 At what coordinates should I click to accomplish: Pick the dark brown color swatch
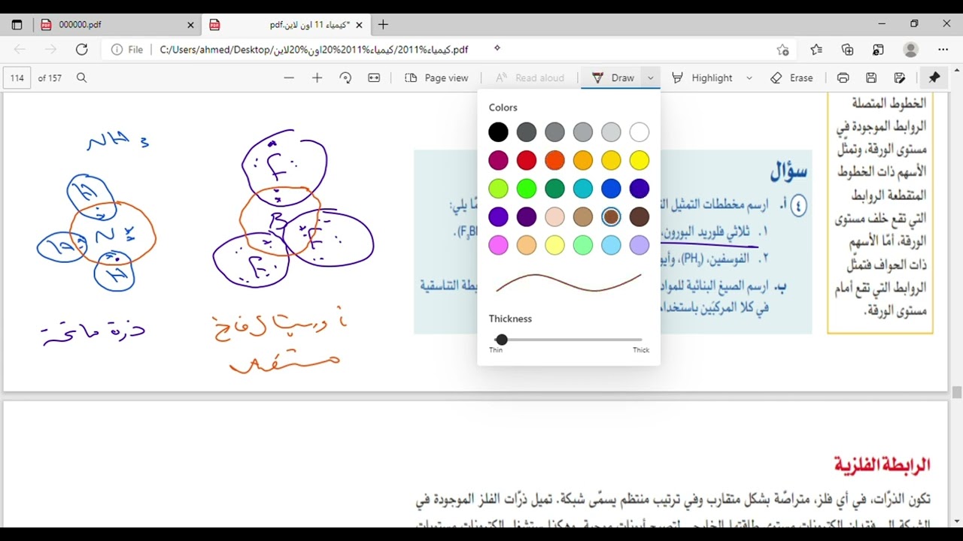click(639, 217)
